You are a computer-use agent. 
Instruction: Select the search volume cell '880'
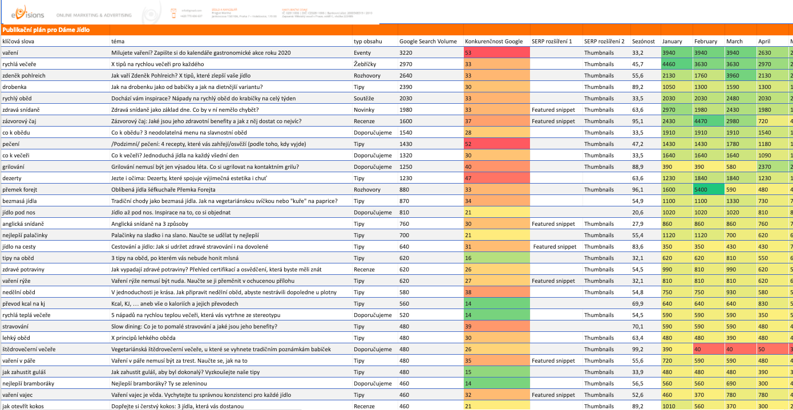click(430, 189)
